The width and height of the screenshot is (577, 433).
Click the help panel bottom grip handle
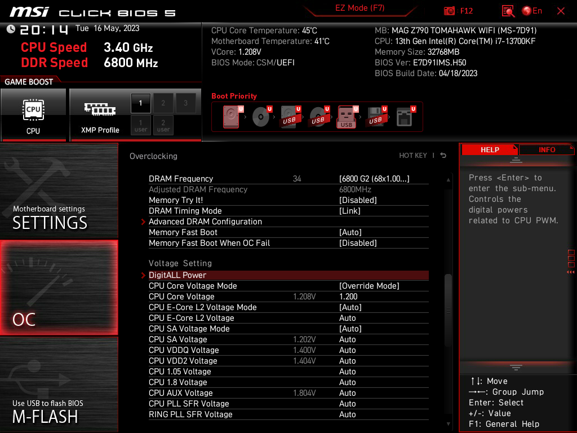tap(516, 368)
